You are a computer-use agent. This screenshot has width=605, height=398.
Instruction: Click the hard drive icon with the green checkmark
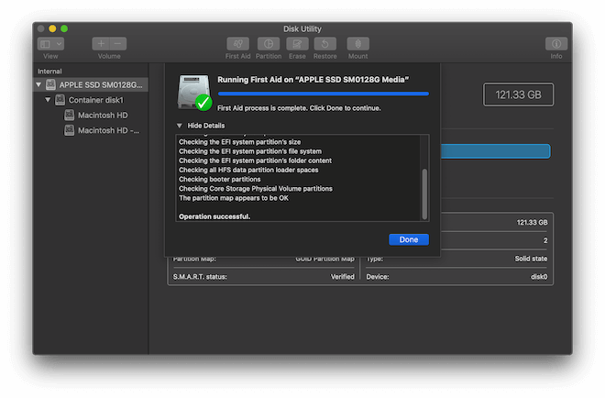pyautogui.click(x=194, y=93)
